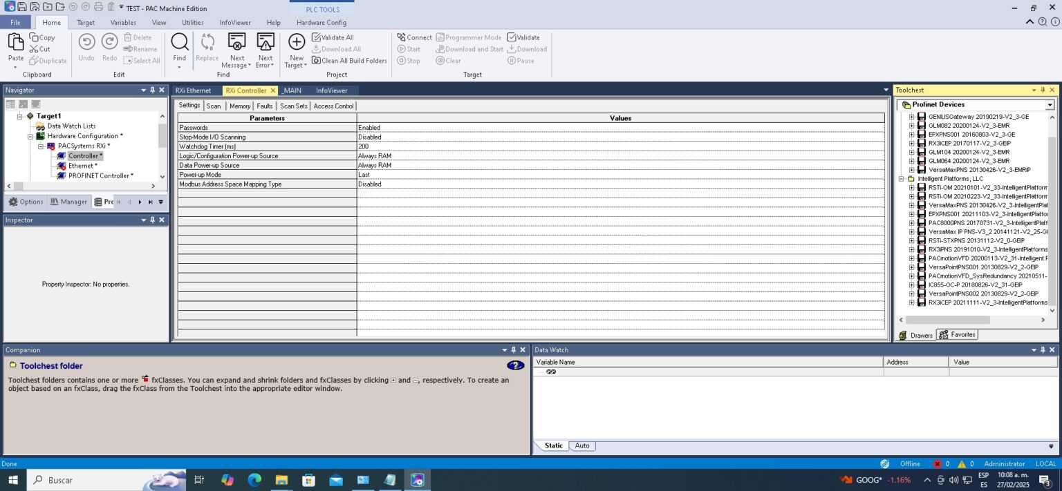This screenshot has height=491, width=1062.
Task: Toggle auto-hide pin on the Toolchest panel
Action: 1042,90
